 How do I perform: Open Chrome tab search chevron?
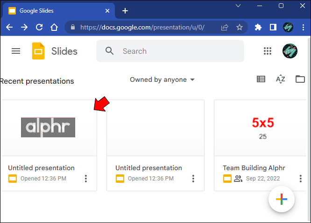(x=238, y=6)
